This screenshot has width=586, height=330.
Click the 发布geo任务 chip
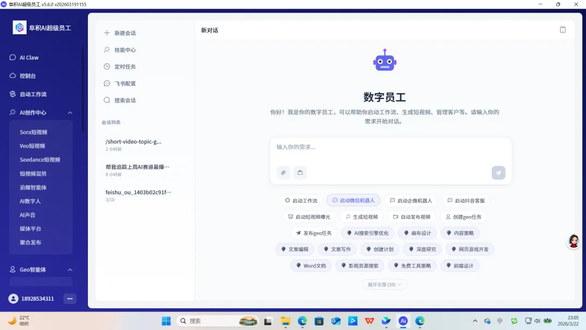[314, 233]
